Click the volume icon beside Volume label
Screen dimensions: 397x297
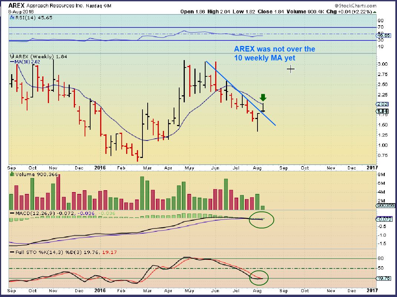click(x=12, y=174)
